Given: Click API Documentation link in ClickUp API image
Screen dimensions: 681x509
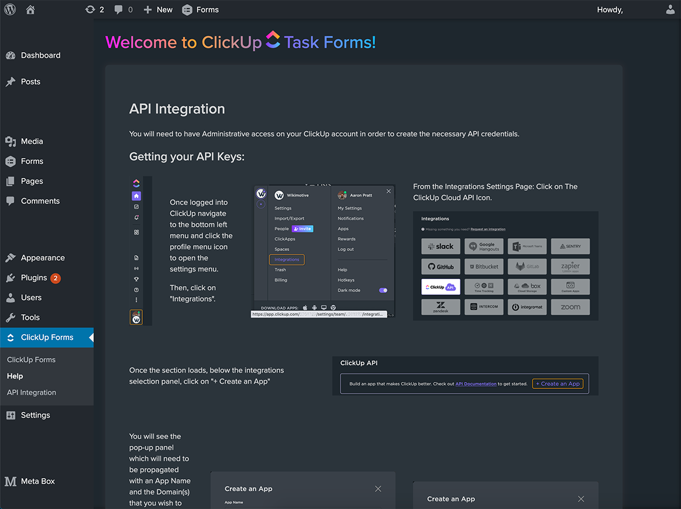Looking at the screenshot, I should pyautogui.click(x=476, y=384).
